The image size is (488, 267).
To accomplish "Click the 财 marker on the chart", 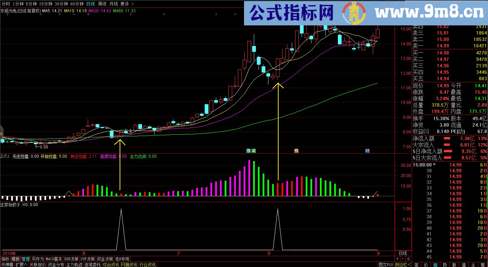I will point(367,151).
